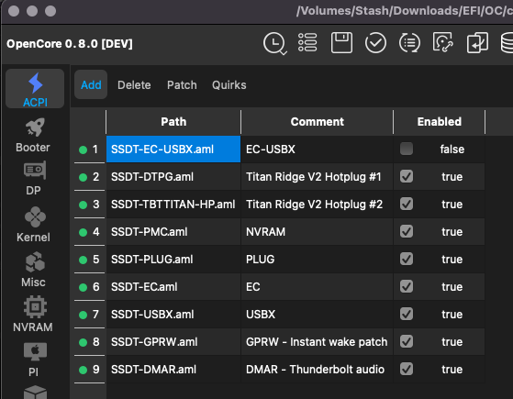Image resolution: width=513 pixels, height=399 pixels.
Task: Uncheck the SSDT-TBTTITAN-HP.aml enabled box
Action: (x=407, y=204)
